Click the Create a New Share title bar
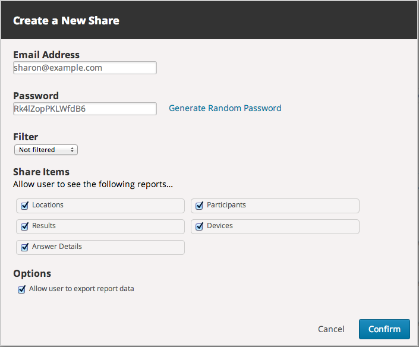 [x=209, y=21]
